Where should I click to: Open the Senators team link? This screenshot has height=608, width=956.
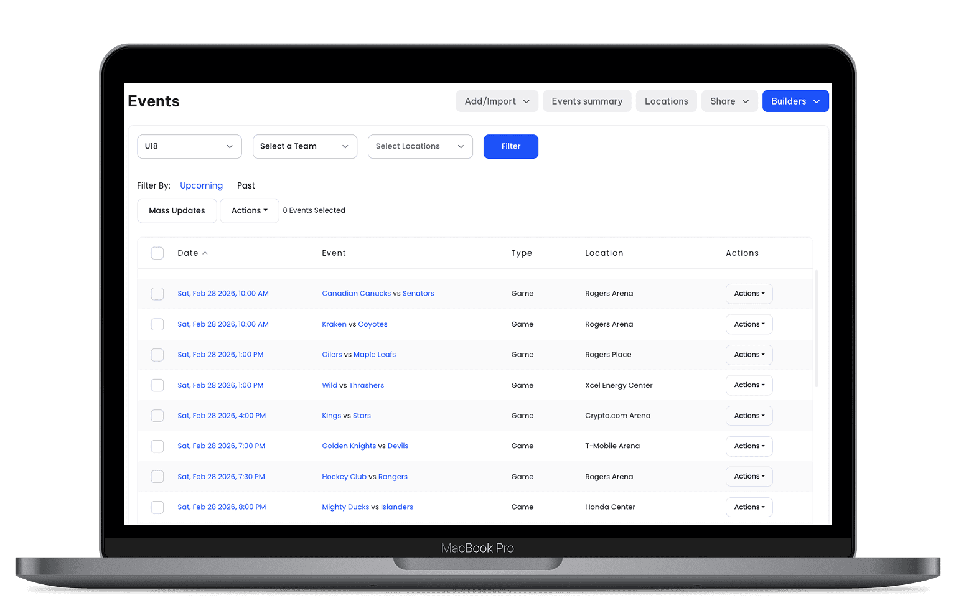pos(418,294)
